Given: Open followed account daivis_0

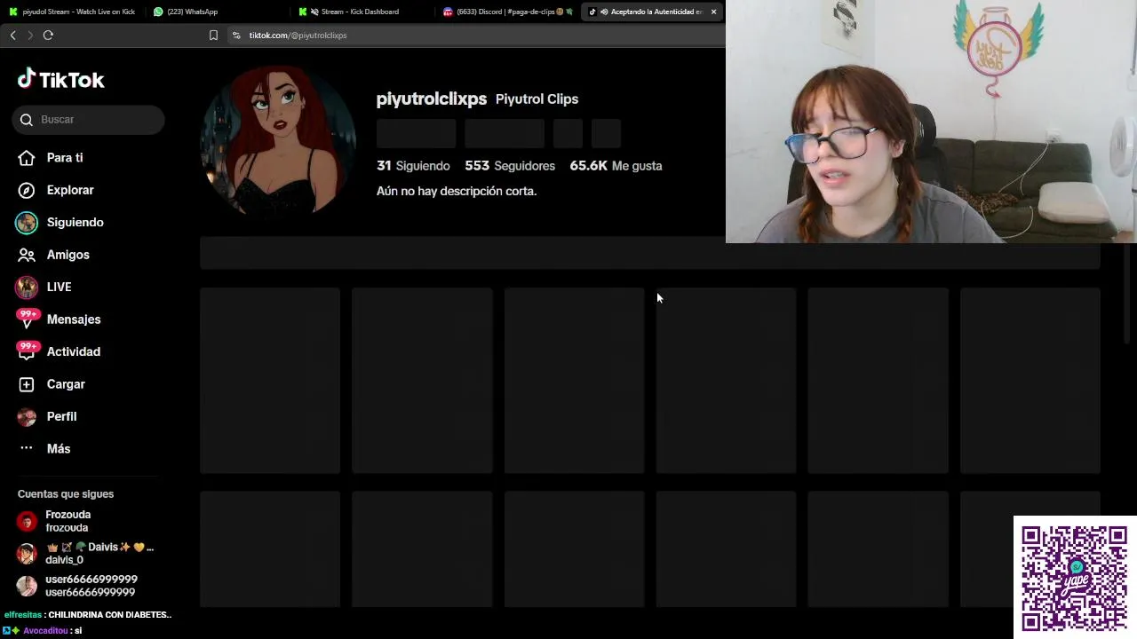Looking at the screenshot, I should (86, 554).
